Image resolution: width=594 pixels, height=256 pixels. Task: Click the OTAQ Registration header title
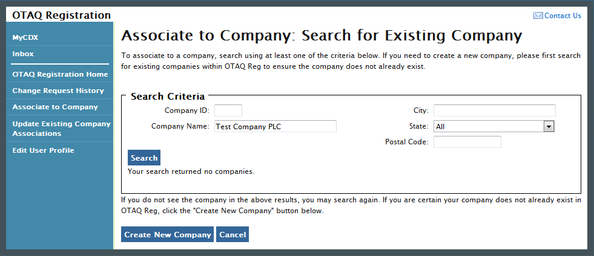click(61, 15)
